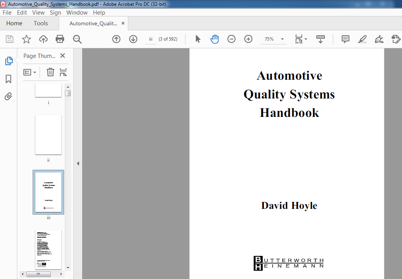Zoom in with plus icon
Viewport: 402px width, 279px height.
[248, 39]
